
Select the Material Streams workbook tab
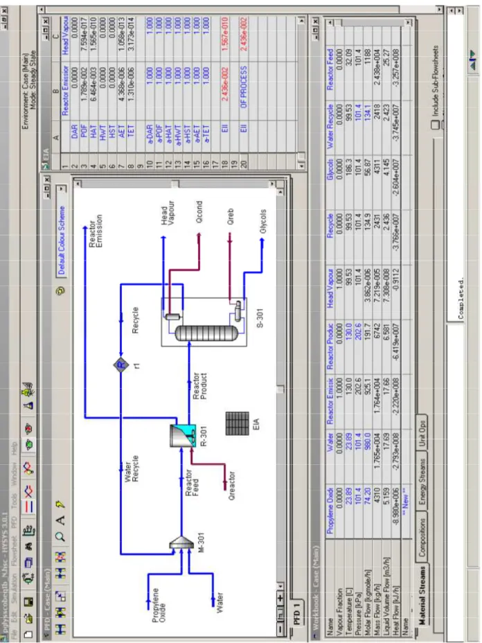click(x=422, y=595)
